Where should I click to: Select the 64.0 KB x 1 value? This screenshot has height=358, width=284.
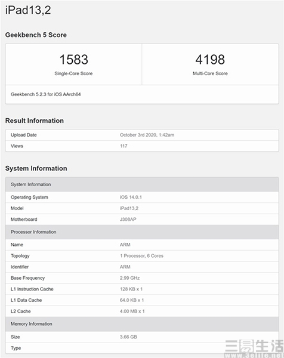point(132,300)
